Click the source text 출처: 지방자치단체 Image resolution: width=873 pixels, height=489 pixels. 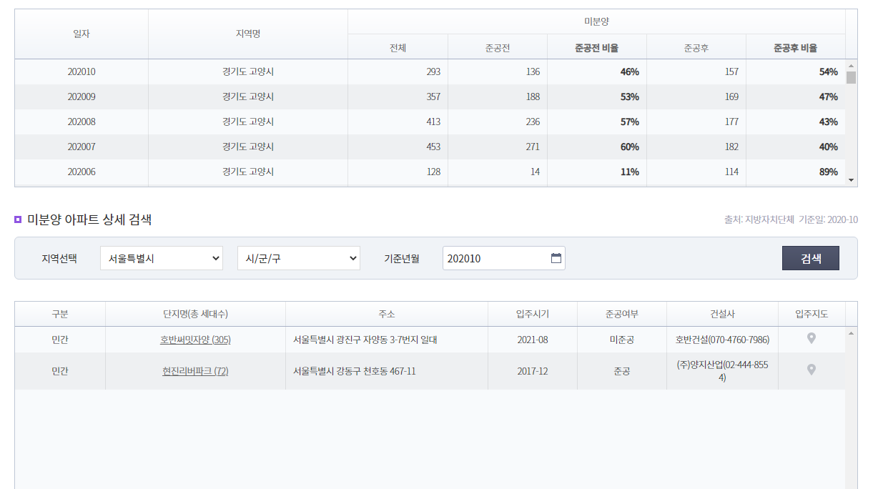tap(759, 219)
